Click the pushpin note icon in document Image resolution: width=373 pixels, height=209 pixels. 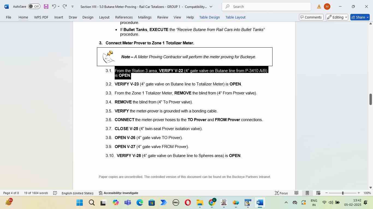(109, 57)
